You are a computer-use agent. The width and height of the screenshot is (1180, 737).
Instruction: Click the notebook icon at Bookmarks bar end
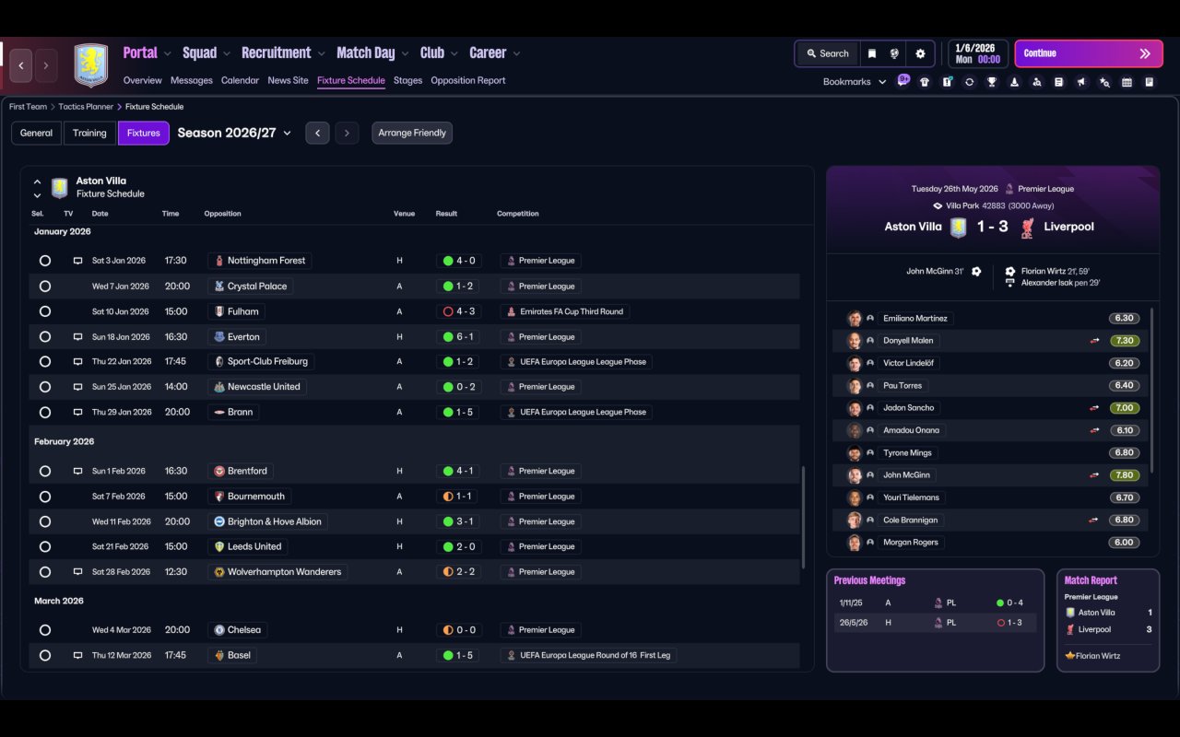(1150, 82)
